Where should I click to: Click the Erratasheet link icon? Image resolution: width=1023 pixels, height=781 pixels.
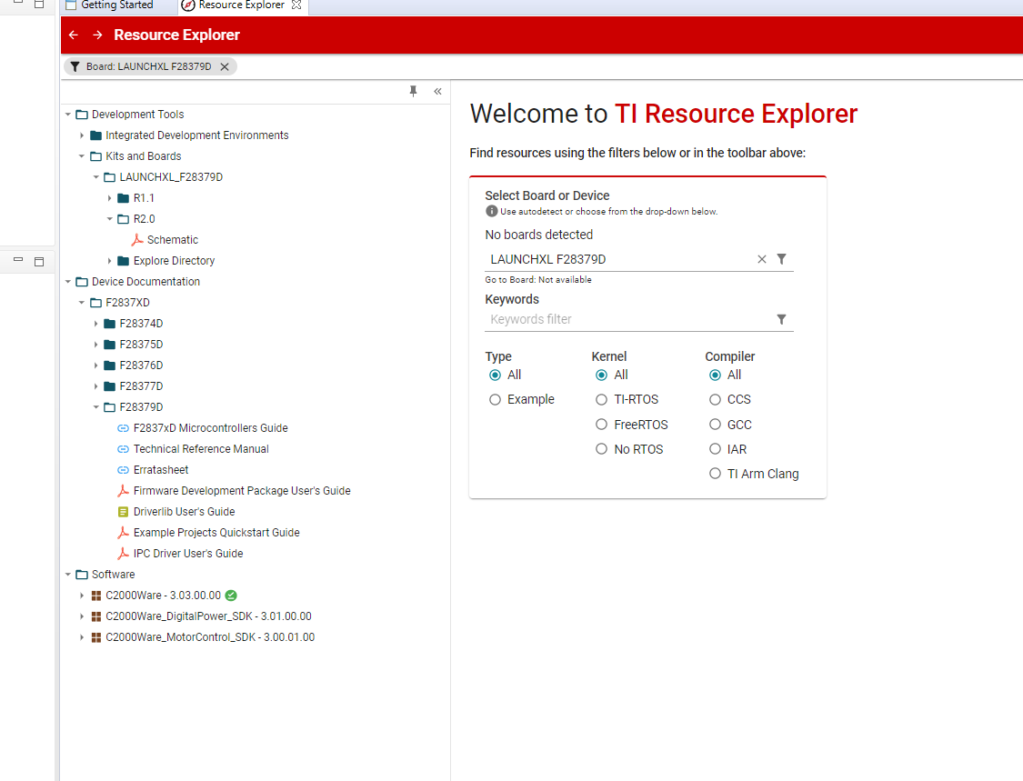123,470
